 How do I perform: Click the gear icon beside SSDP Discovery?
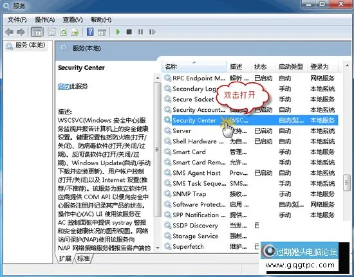pyautogui.click(x=167, y=225)
